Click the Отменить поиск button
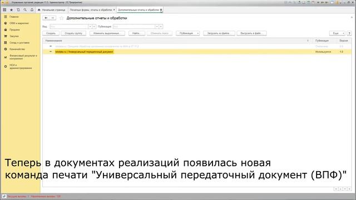Viewport: 356px width, 200px height. click(160, 33)
